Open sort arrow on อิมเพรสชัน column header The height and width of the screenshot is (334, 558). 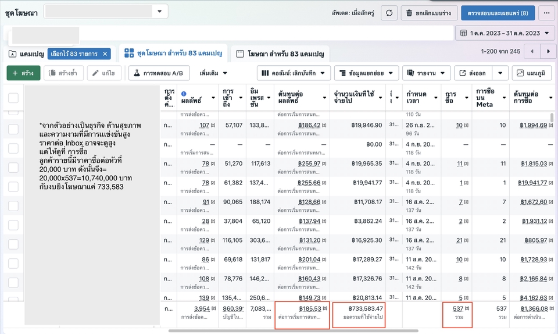(x=269, y=98)
